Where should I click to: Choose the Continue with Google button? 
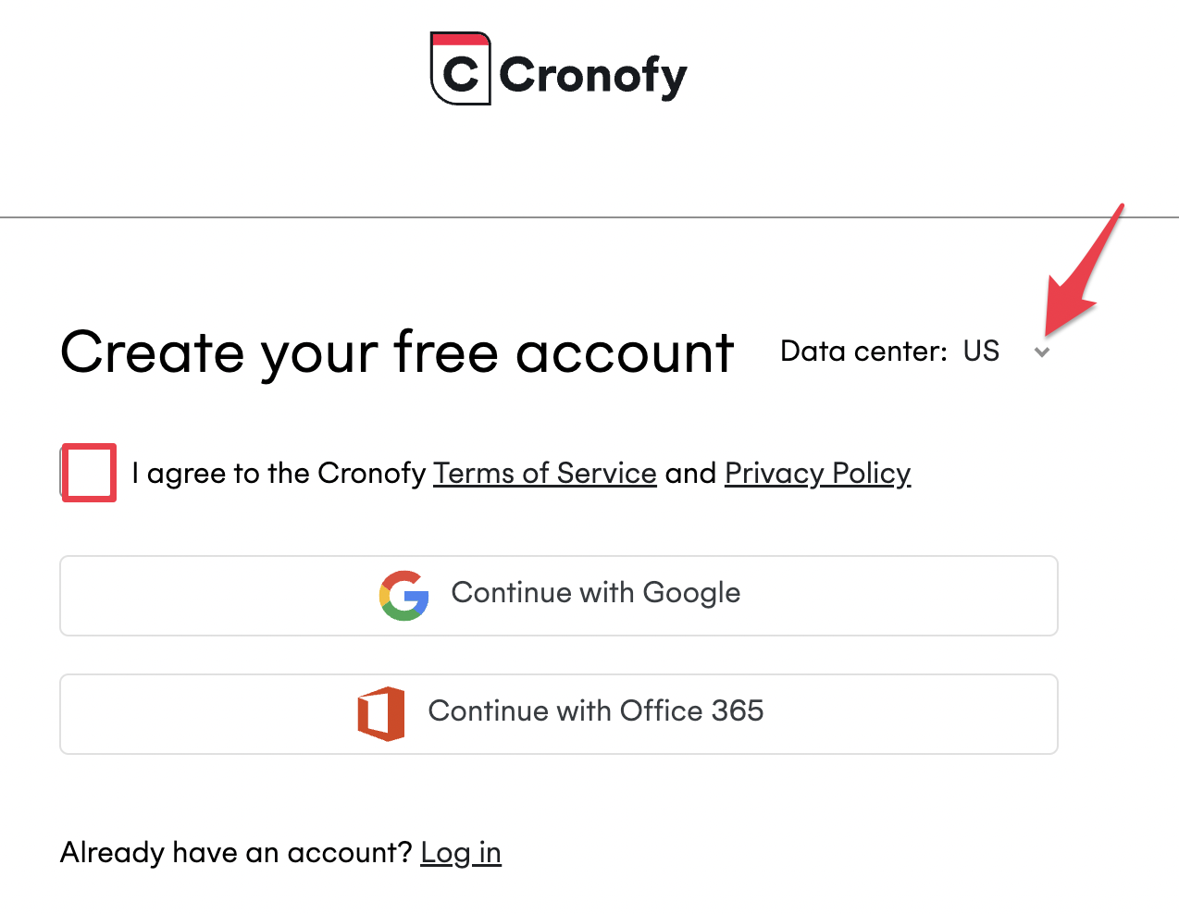pyautogui.click(x=559, y=596)
